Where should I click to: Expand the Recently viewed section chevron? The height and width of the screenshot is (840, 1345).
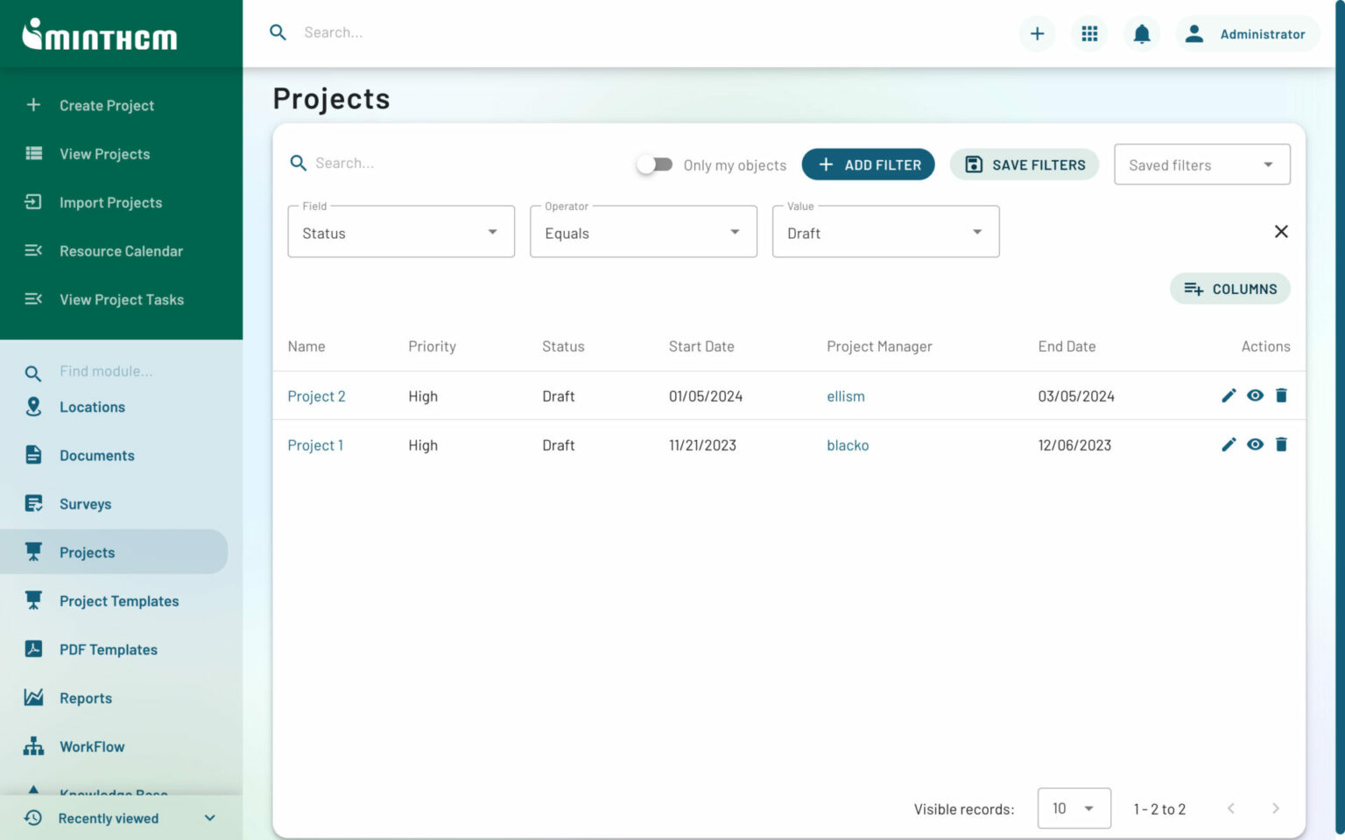point(209,817)
